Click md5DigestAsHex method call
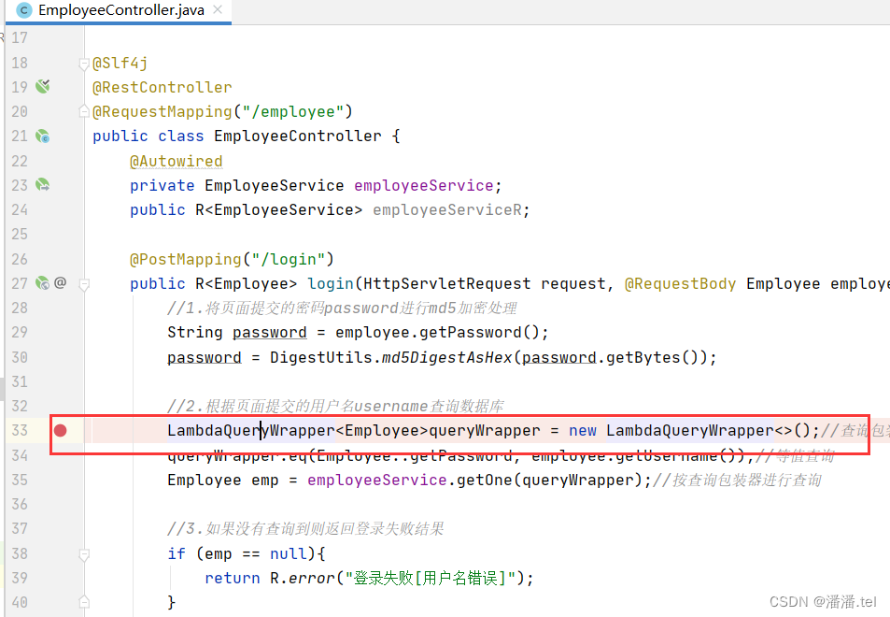Viewport: 890px width, 617px height. 446,357
